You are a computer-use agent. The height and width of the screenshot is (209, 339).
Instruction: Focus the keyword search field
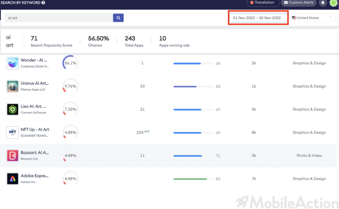[59, 18]
